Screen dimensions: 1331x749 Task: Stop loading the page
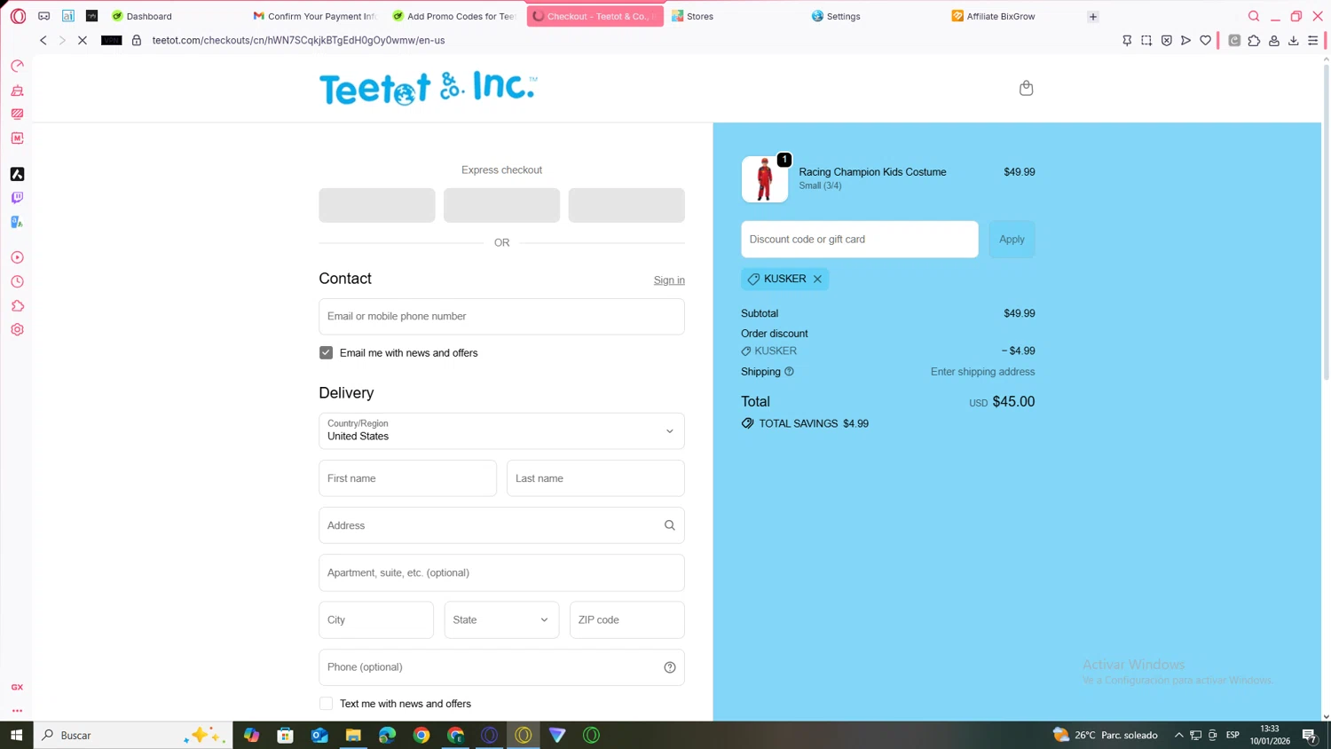click(83, 40)
